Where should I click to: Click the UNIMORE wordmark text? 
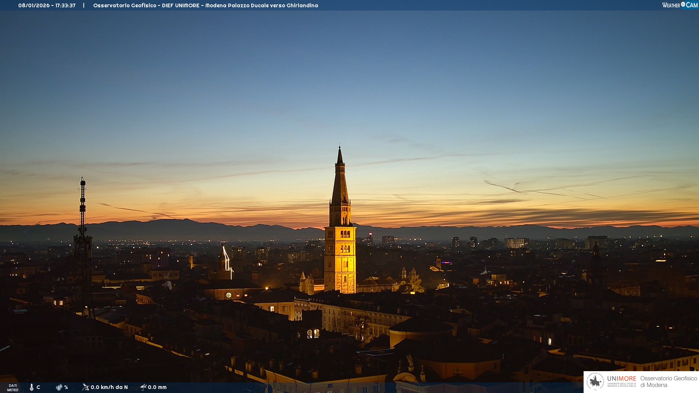621,379
